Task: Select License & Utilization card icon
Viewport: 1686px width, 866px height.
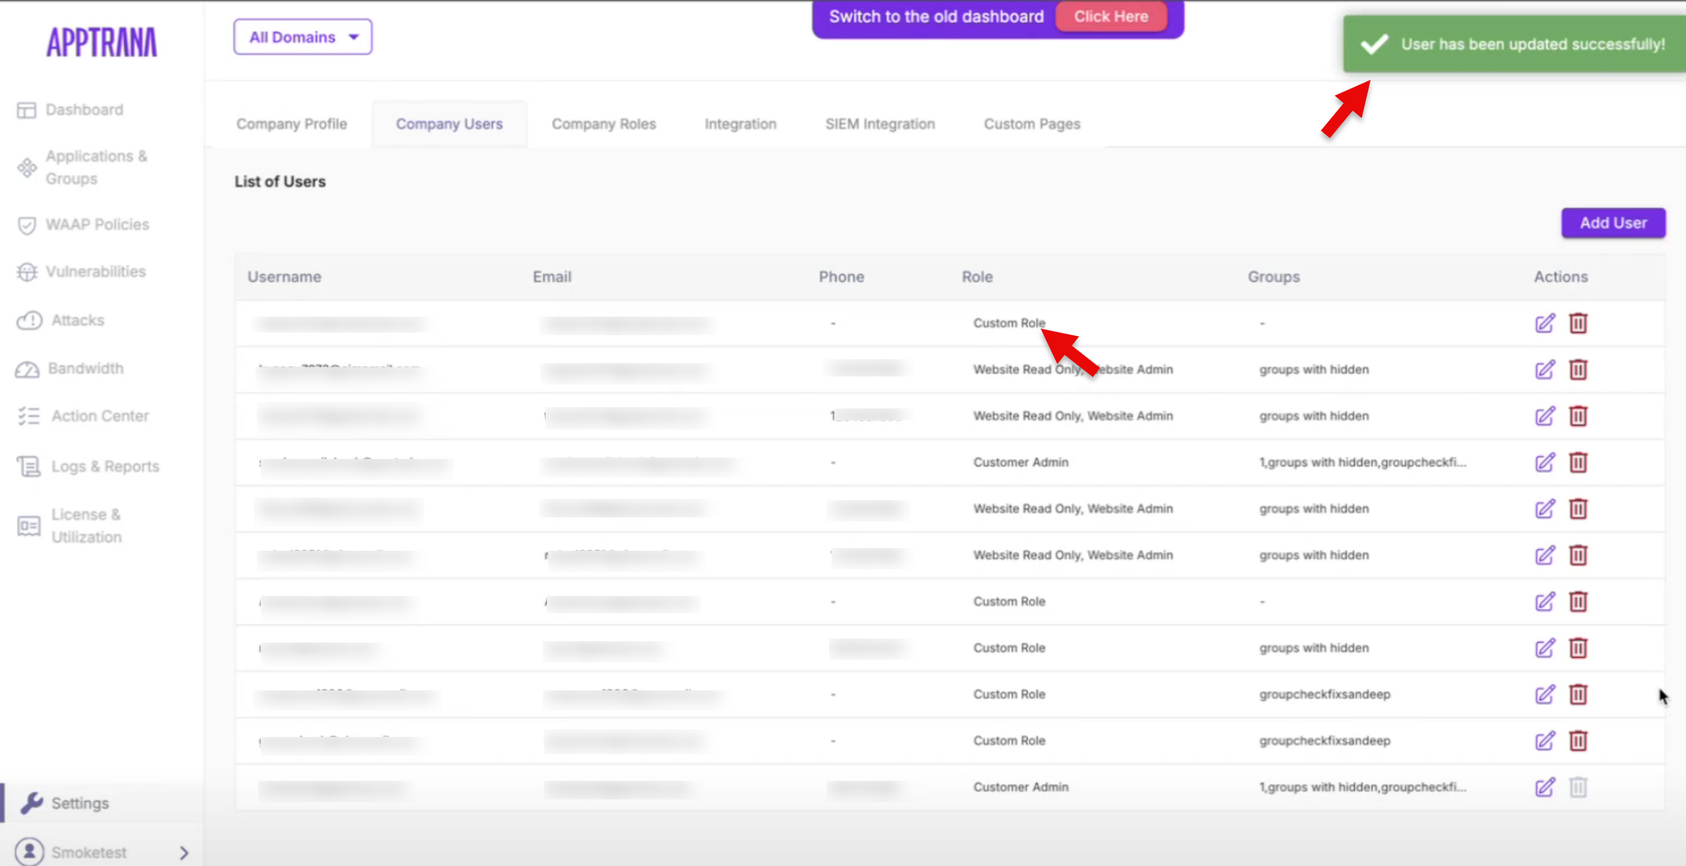Action: click(x=29, y=526)
